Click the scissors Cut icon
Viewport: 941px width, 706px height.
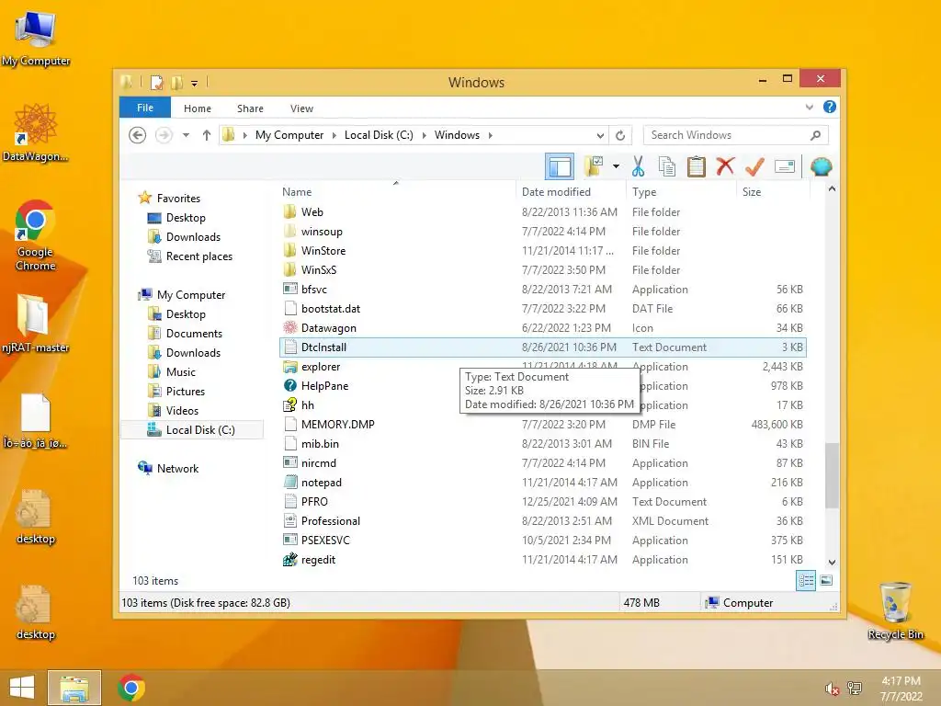tap(638, 166)
